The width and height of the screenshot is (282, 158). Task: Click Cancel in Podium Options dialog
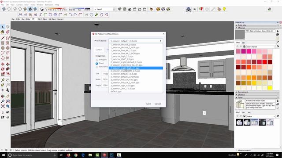coord(158,104)
